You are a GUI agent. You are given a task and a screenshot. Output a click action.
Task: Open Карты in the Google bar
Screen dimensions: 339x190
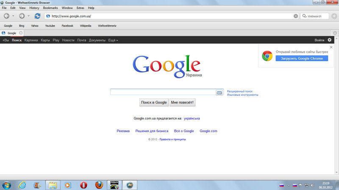click(45, 40)
